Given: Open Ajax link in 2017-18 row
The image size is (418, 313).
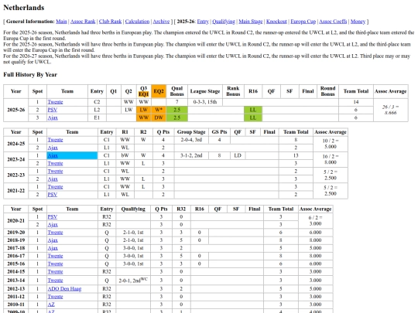Looking at the screenshot, I should tap(53, 248).
